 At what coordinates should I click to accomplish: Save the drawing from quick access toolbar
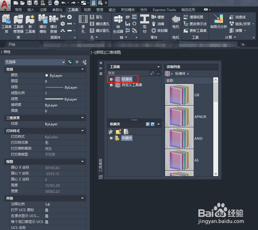coord(29,3)
